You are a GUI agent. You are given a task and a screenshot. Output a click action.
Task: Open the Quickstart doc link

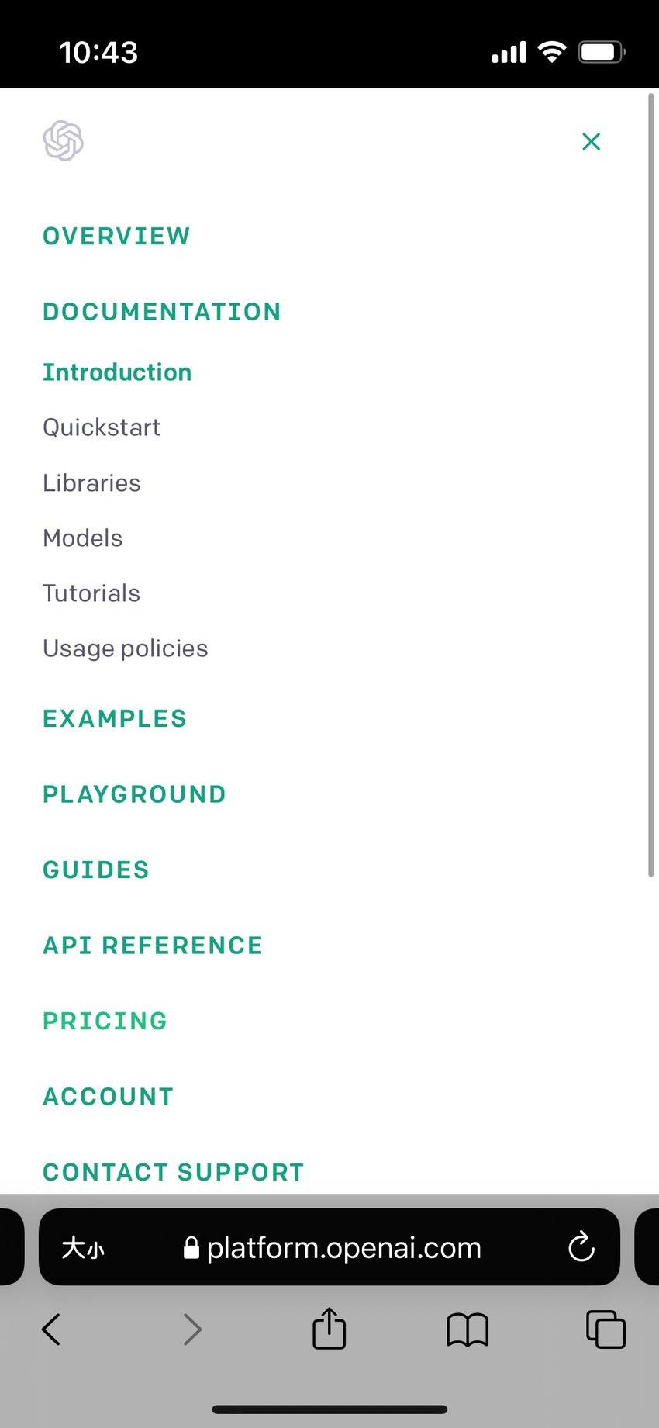click(102, 427)
